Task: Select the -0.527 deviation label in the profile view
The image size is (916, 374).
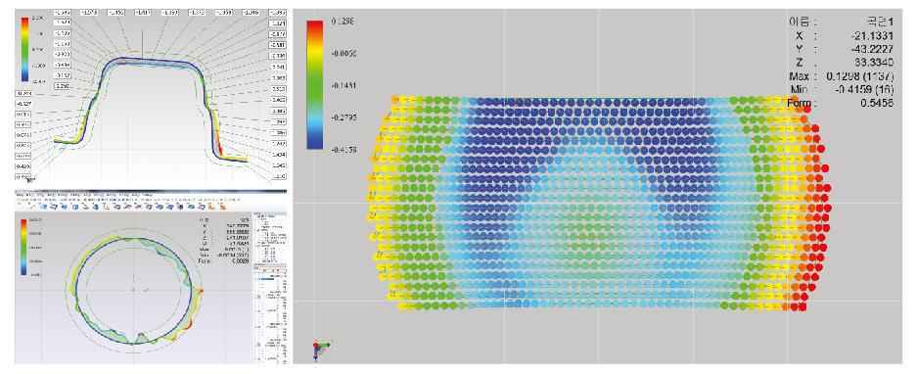Action: 23,104
